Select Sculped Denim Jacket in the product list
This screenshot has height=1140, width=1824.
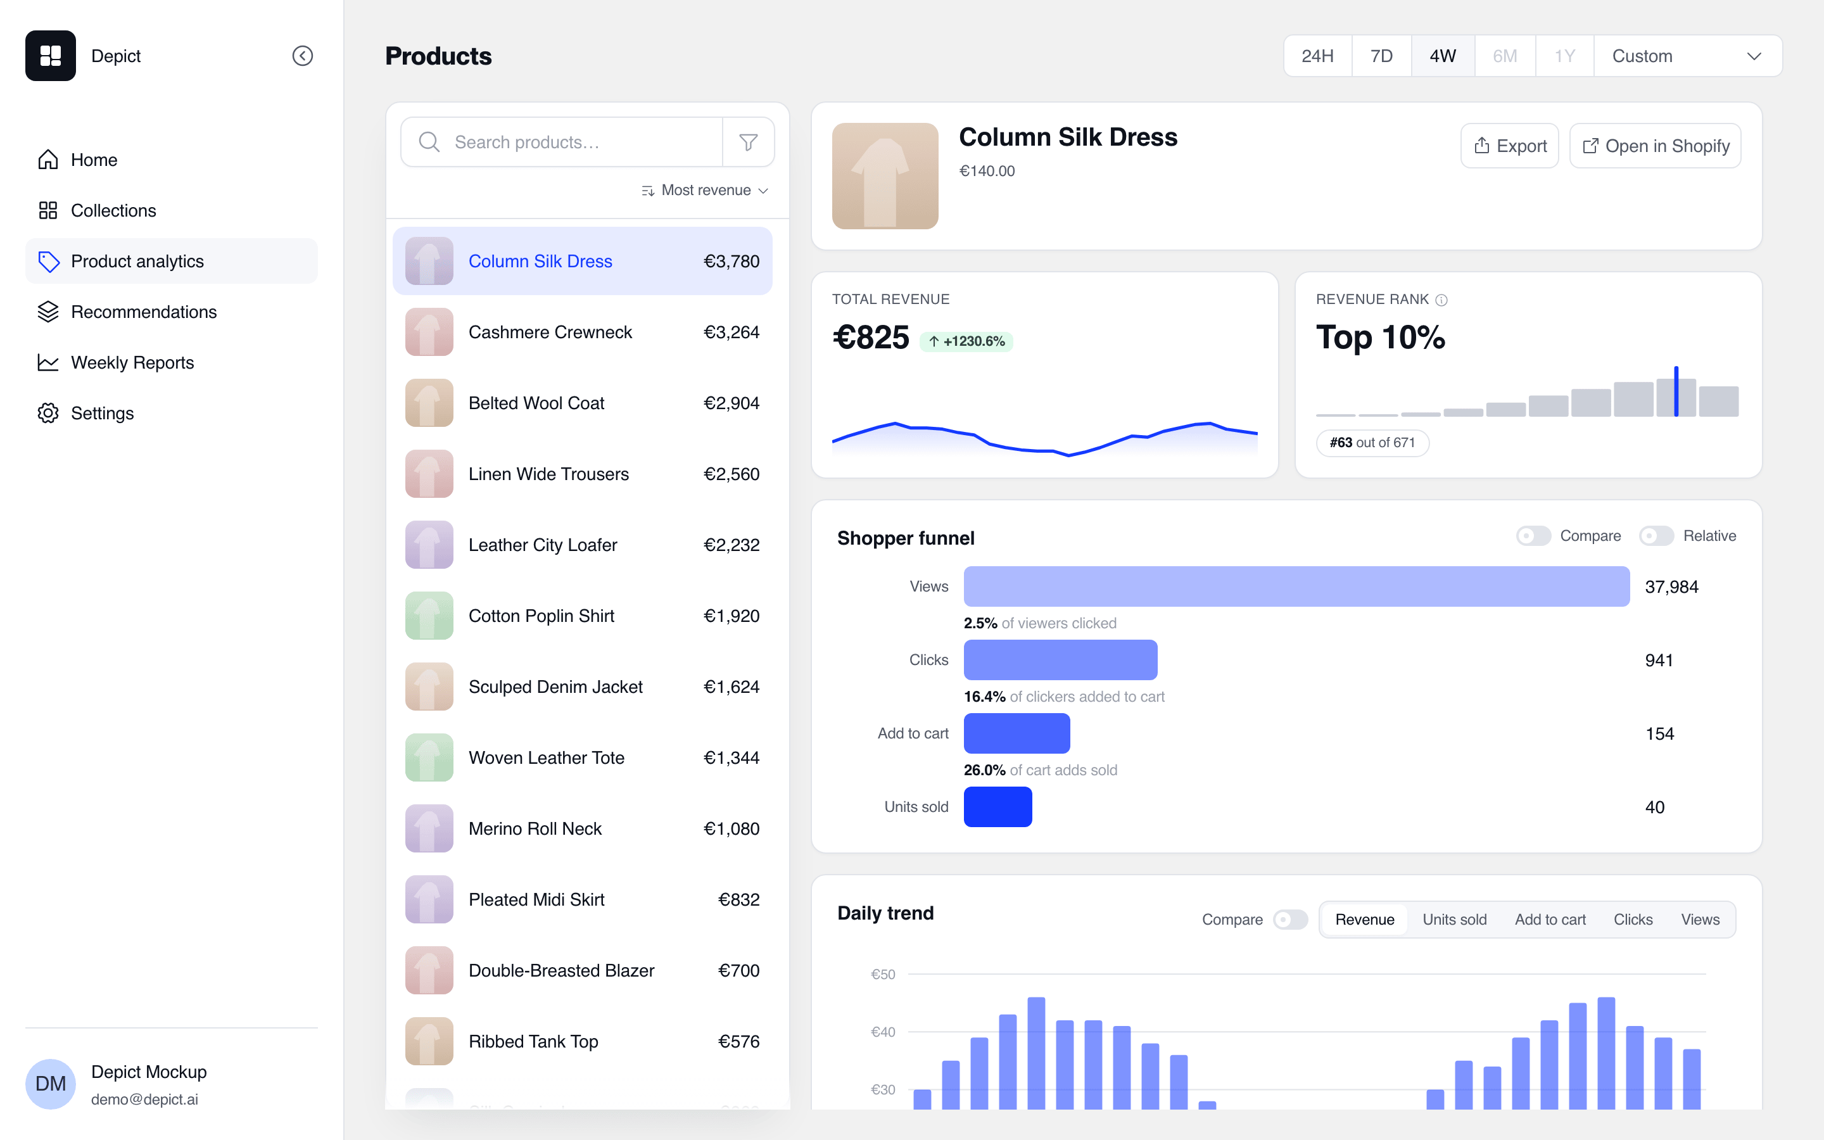(583, 687)
